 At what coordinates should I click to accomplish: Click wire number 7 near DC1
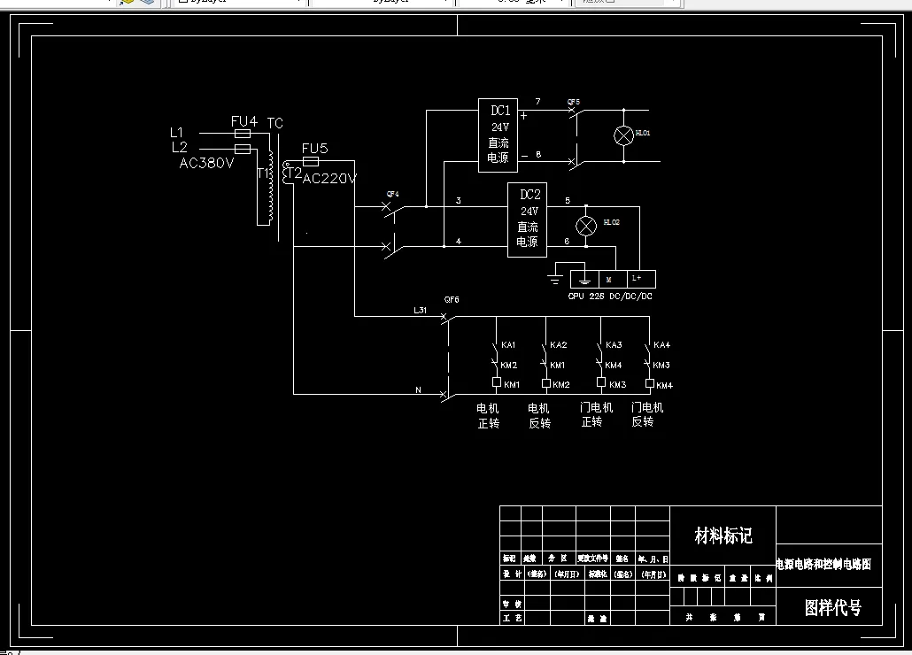point(538,102)
